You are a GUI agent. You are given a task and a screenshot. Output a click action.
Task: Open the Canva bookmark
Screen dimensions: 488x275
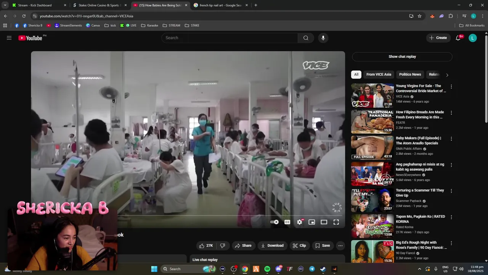coord(93,26)
